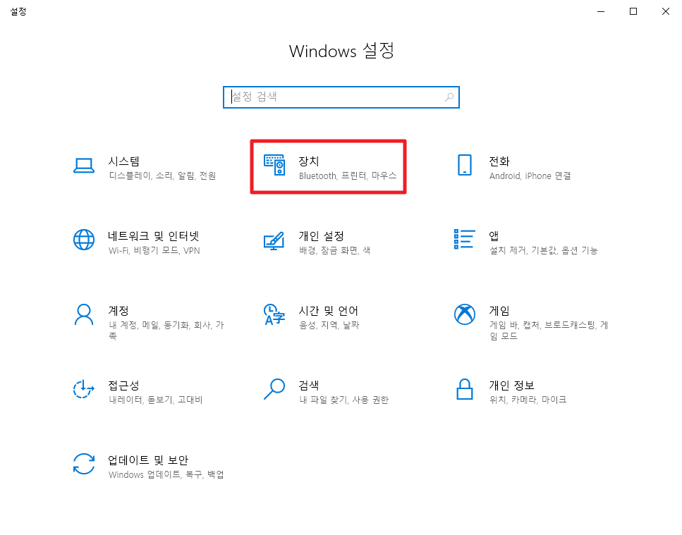
Task: Click description Windows 업데이트, 복구, 백업
Action: point(166,474)
